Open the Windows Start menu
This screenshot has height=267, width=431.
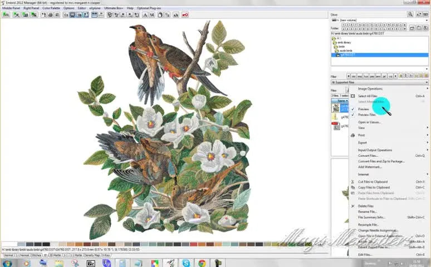pyautogui.click(x=7, y=264)
